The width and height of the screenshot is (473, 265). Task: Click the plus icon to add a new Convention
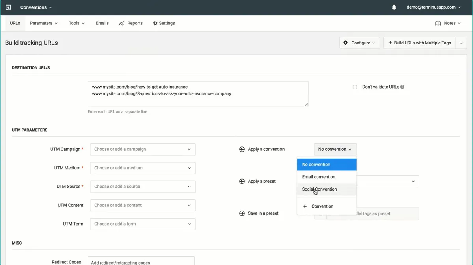tap(305, 206)
